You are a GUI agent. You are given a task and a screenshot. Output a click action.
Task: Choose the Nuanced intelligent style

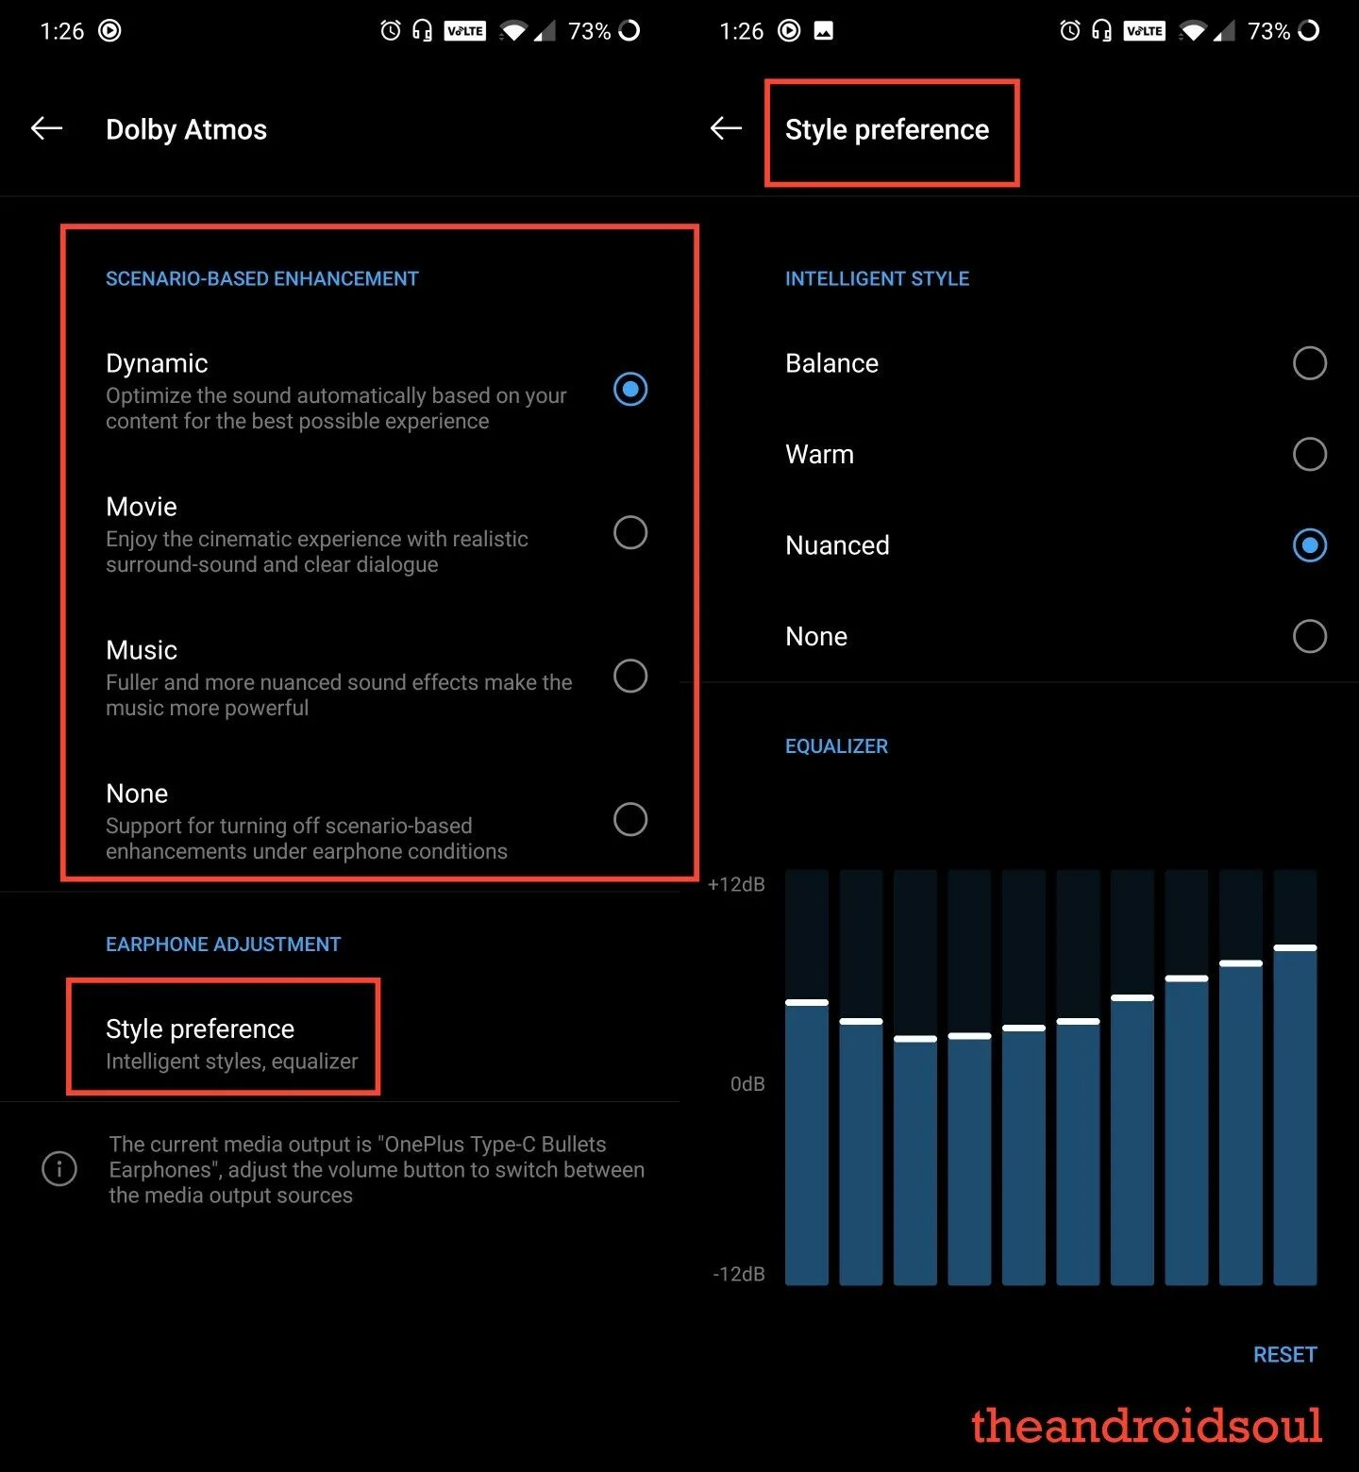[x=1310, y=545]
